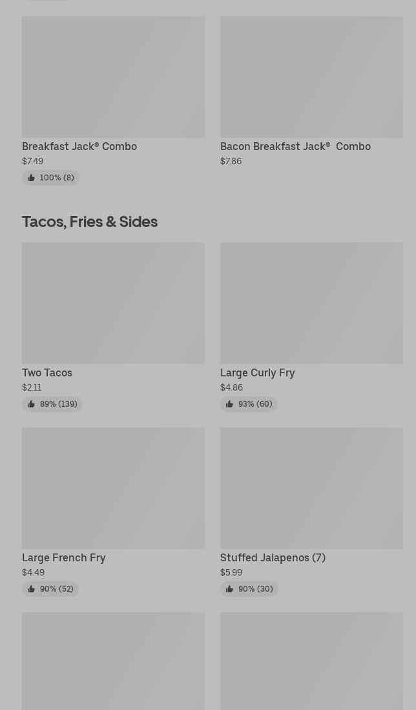Click thumbs-up icon under Large Curly Fry
Viewport: 416px width, 710px height.
tap(229, 404)
